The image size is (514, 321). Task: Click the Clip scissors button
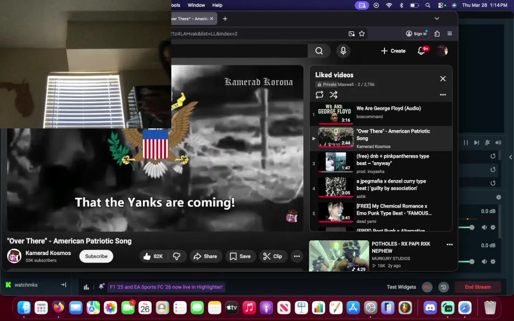273,256
